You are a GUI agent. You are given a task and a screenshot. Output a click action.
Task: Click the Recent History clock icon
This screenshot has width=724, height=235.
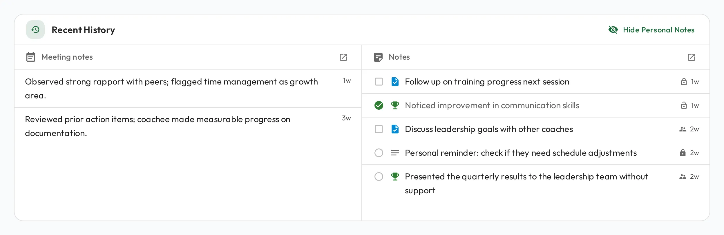tap(35, 30)
